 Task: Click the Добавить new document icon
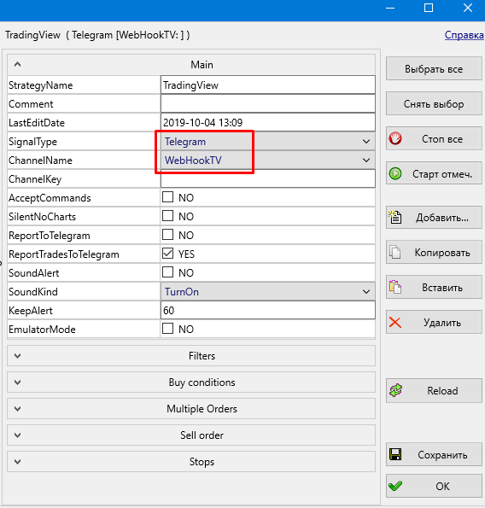[395, 217]
